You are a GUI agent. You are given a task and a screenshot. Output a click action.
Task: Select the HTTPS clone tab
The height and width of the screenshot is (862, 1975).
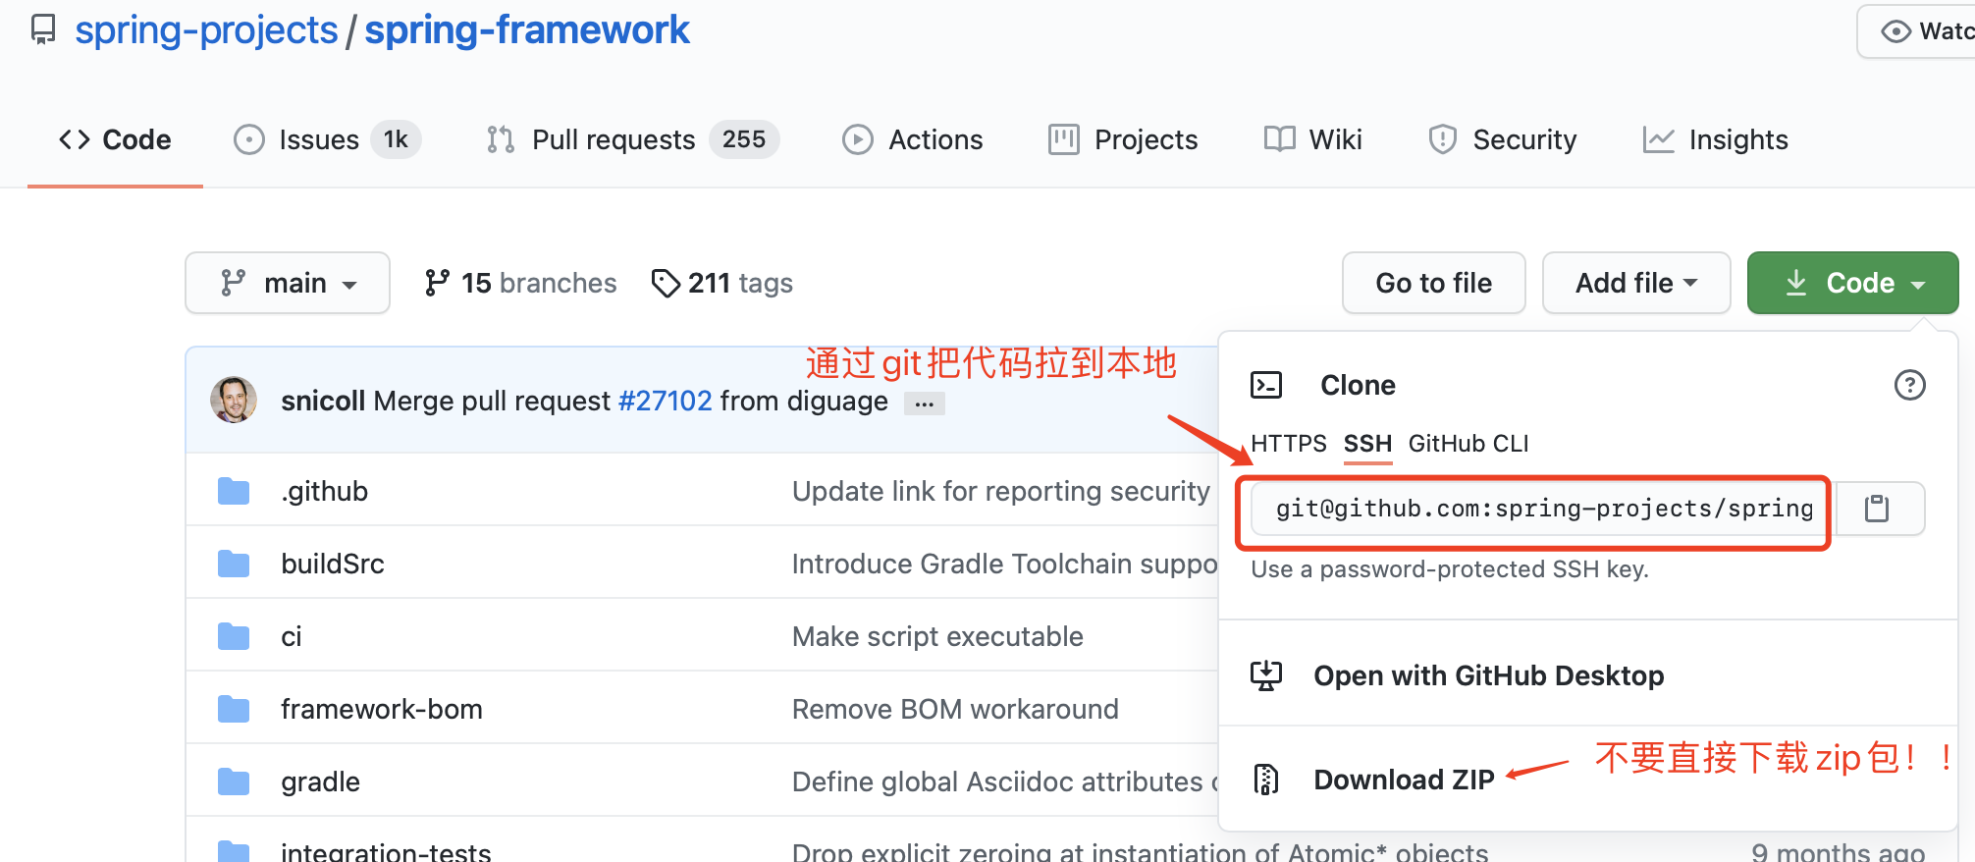[1289, 444]
